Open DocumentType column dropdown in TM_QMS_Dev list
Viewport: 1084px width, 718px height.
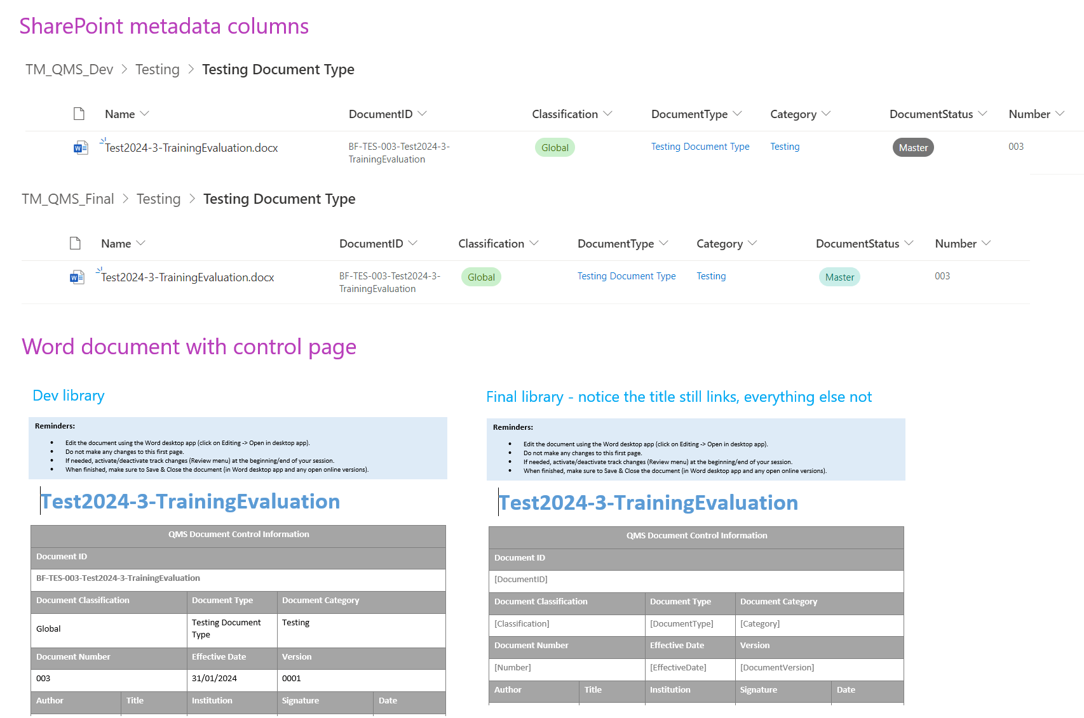coord(738,114)
